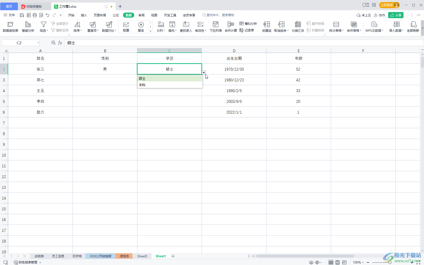Select cell D3 with 1980/12/23
Viewport: 424px width, 265px height.
(234, 80)
